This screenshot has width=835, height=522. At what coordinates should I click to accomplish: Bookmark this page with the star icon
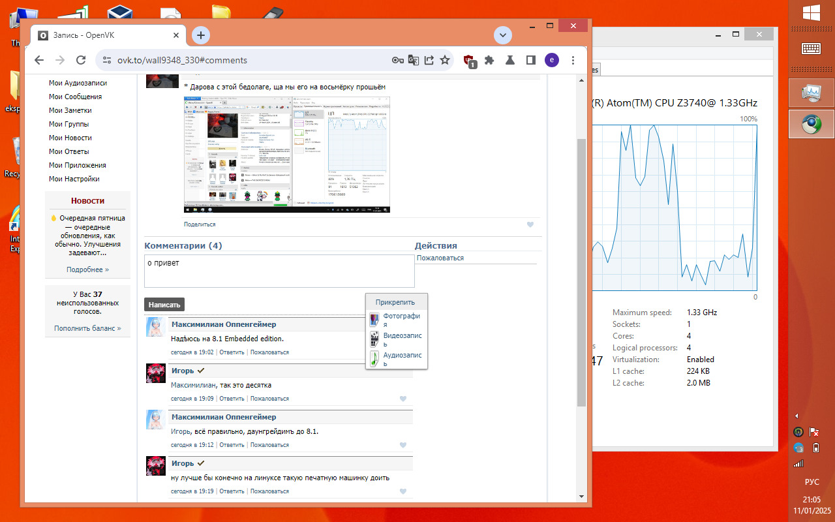[x=445, y=60]
